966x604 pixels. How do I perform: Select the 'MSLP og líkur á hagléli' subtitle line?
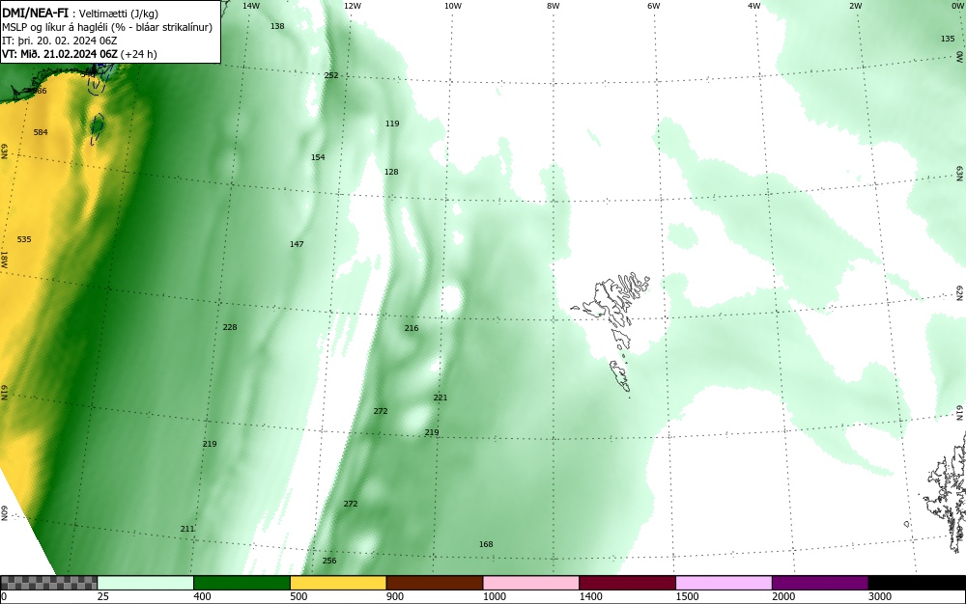tap(107, 27)
